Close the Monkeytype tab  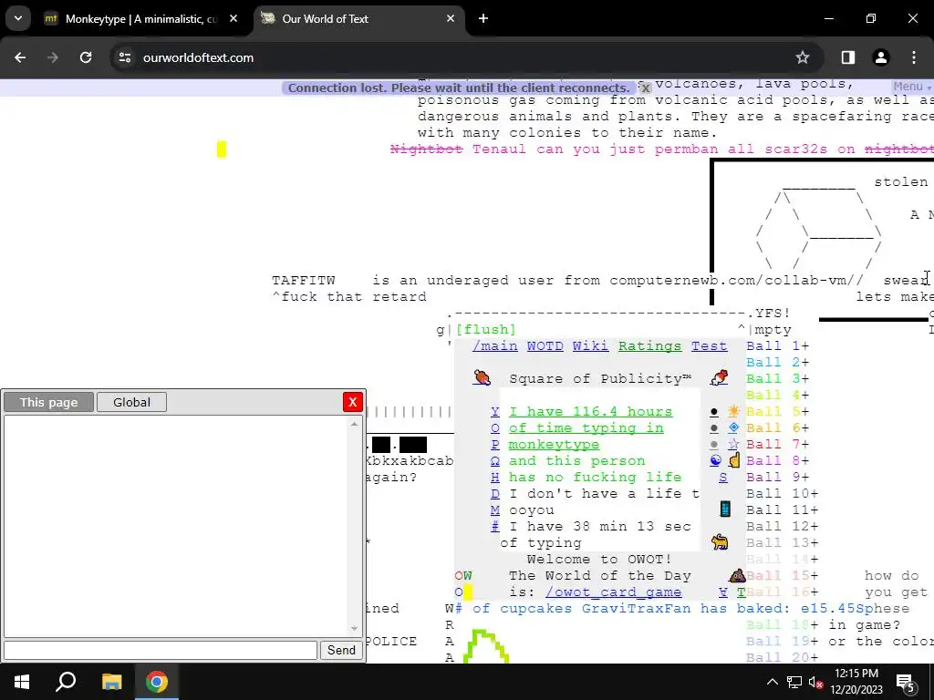233,18
